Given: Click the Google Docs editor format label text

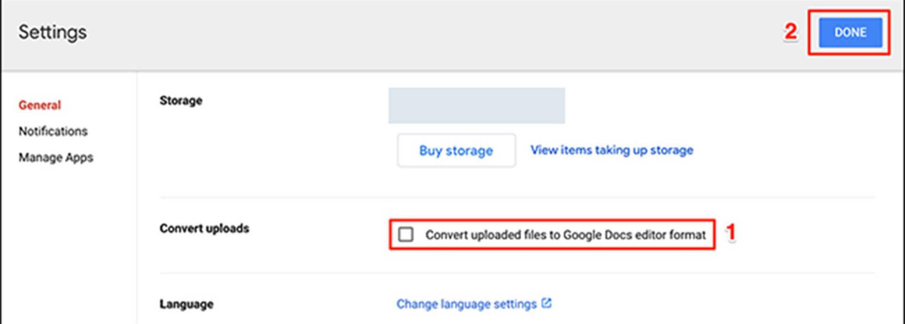Looking at the screenshot, I should point(565,235).
